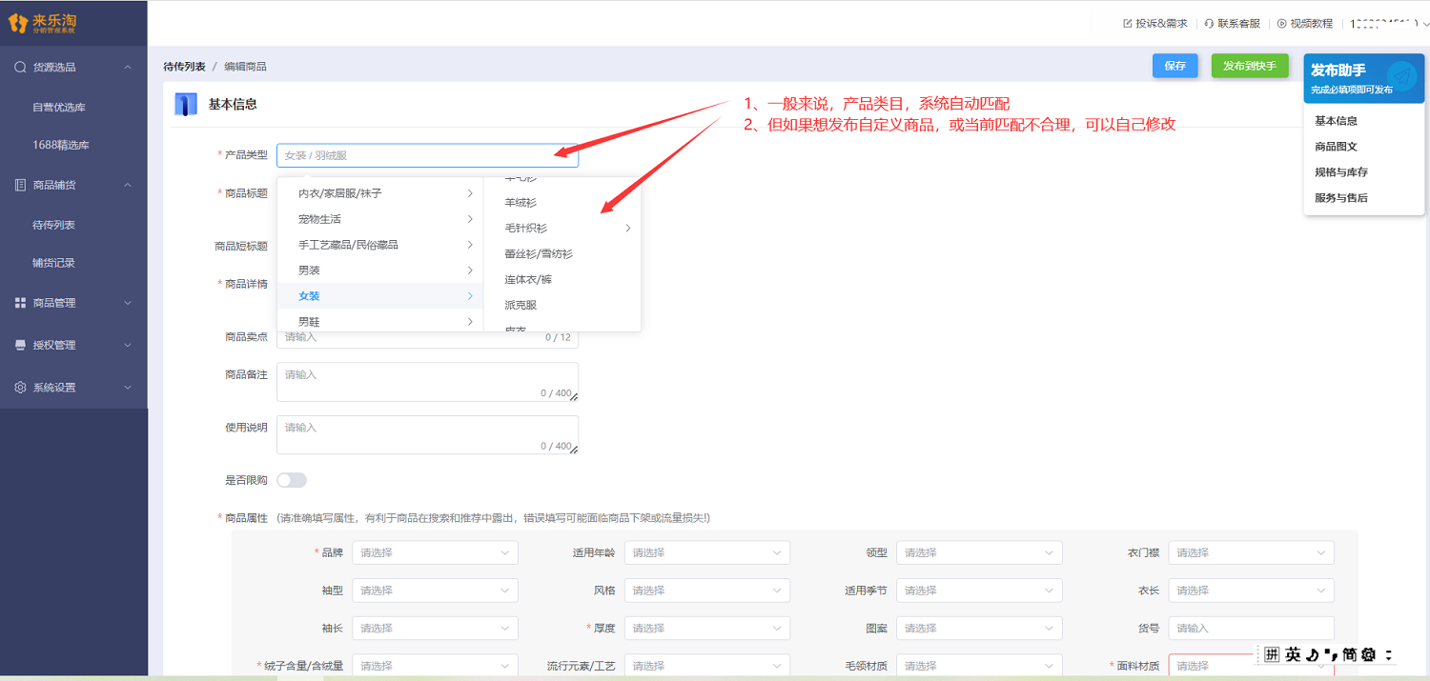
Task: Click the 简 simplified Chinese IME icon
Action: tap(1350, 654)
